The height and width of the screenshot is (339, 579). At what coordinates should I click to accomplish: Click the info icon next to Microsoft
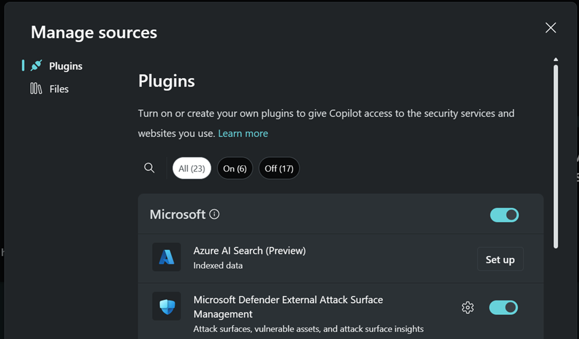click(x=214, y=214)
